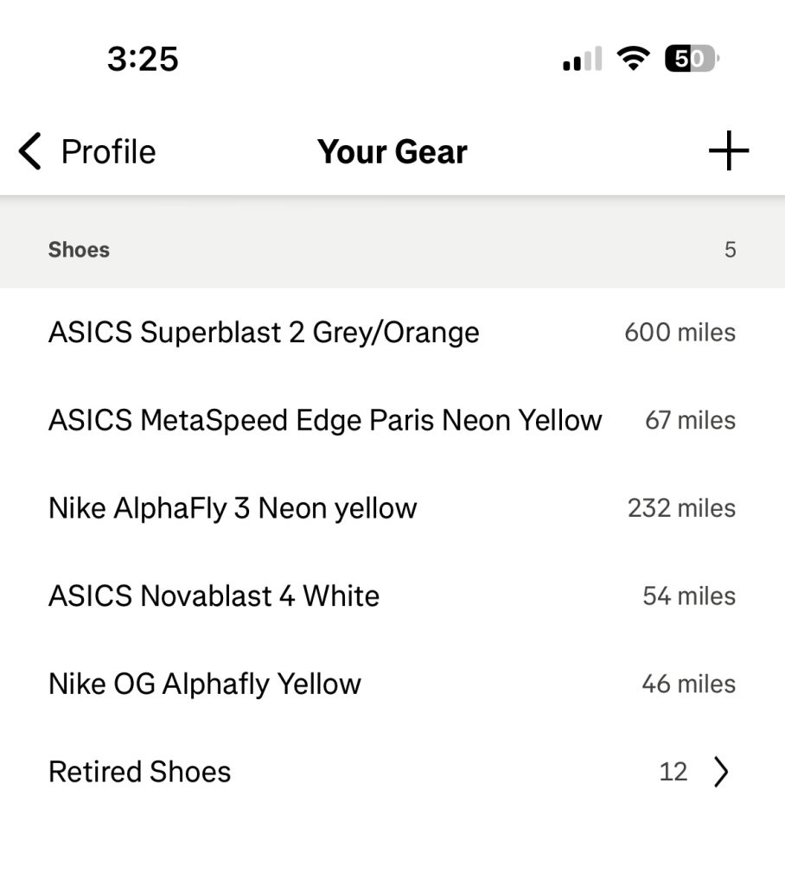Tap the plus icon to add gear
Image resolution: width=785 pixels, height=885 pixels.
[728, 152]
